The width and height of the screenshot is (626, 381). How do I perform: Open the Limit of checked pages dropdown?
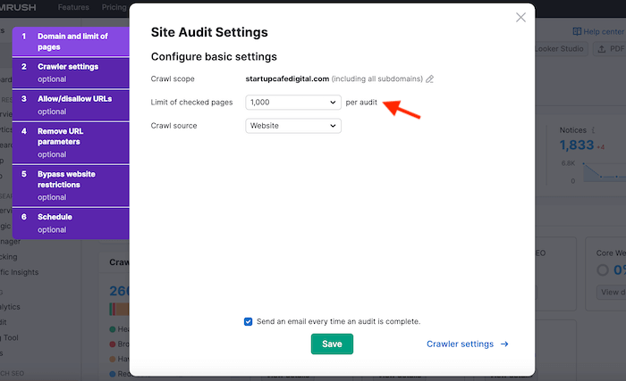point(293,103)
